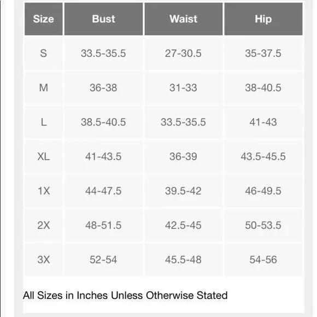Select waist measurement 31-33 cell
Image resolution: width=317 pixels, height=317 pixels.
coord(184,88)
